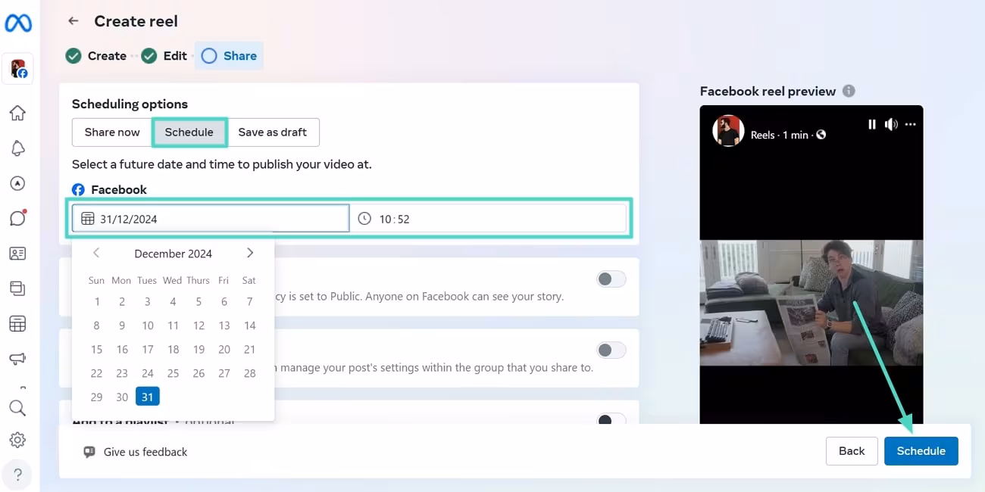
Task: Pick December 18 in calendar
Action: tap(173, 349)
